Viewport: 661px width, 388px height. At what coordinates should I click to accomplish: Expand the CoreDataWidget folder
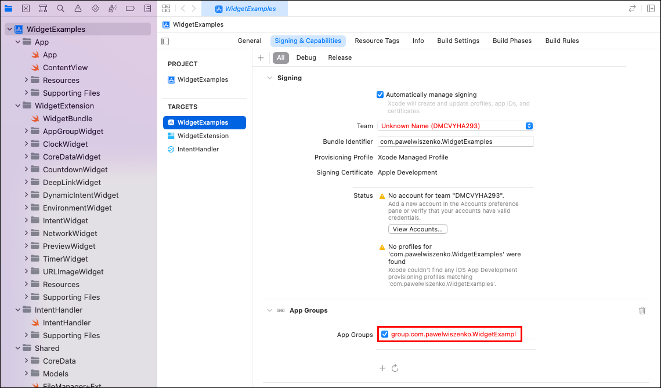[x=26, y=156]
